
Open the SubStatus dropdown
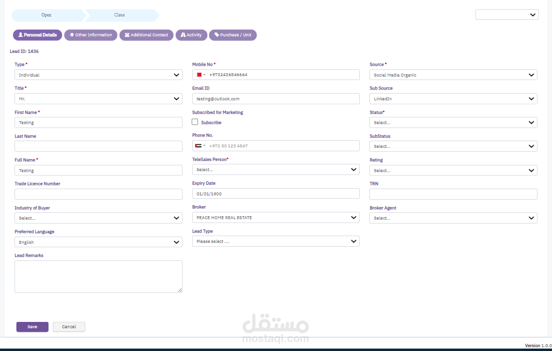[453, 146]
